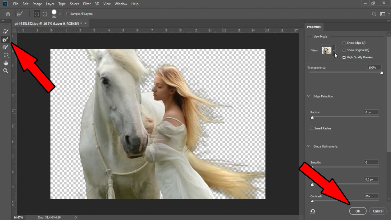Click the Cancel button

tap(378, 211)
